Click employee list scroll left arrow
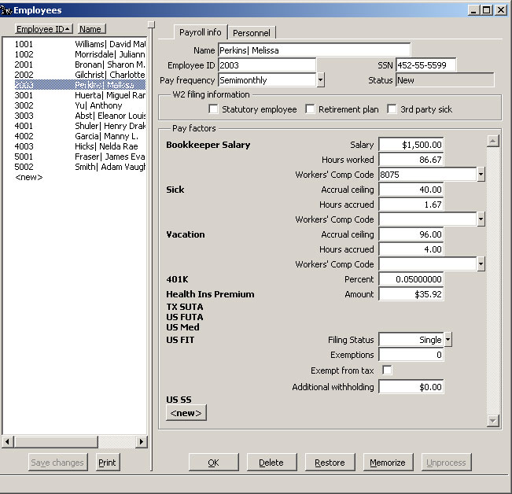This screenshot has height=494, width=512. coord(7,442)
